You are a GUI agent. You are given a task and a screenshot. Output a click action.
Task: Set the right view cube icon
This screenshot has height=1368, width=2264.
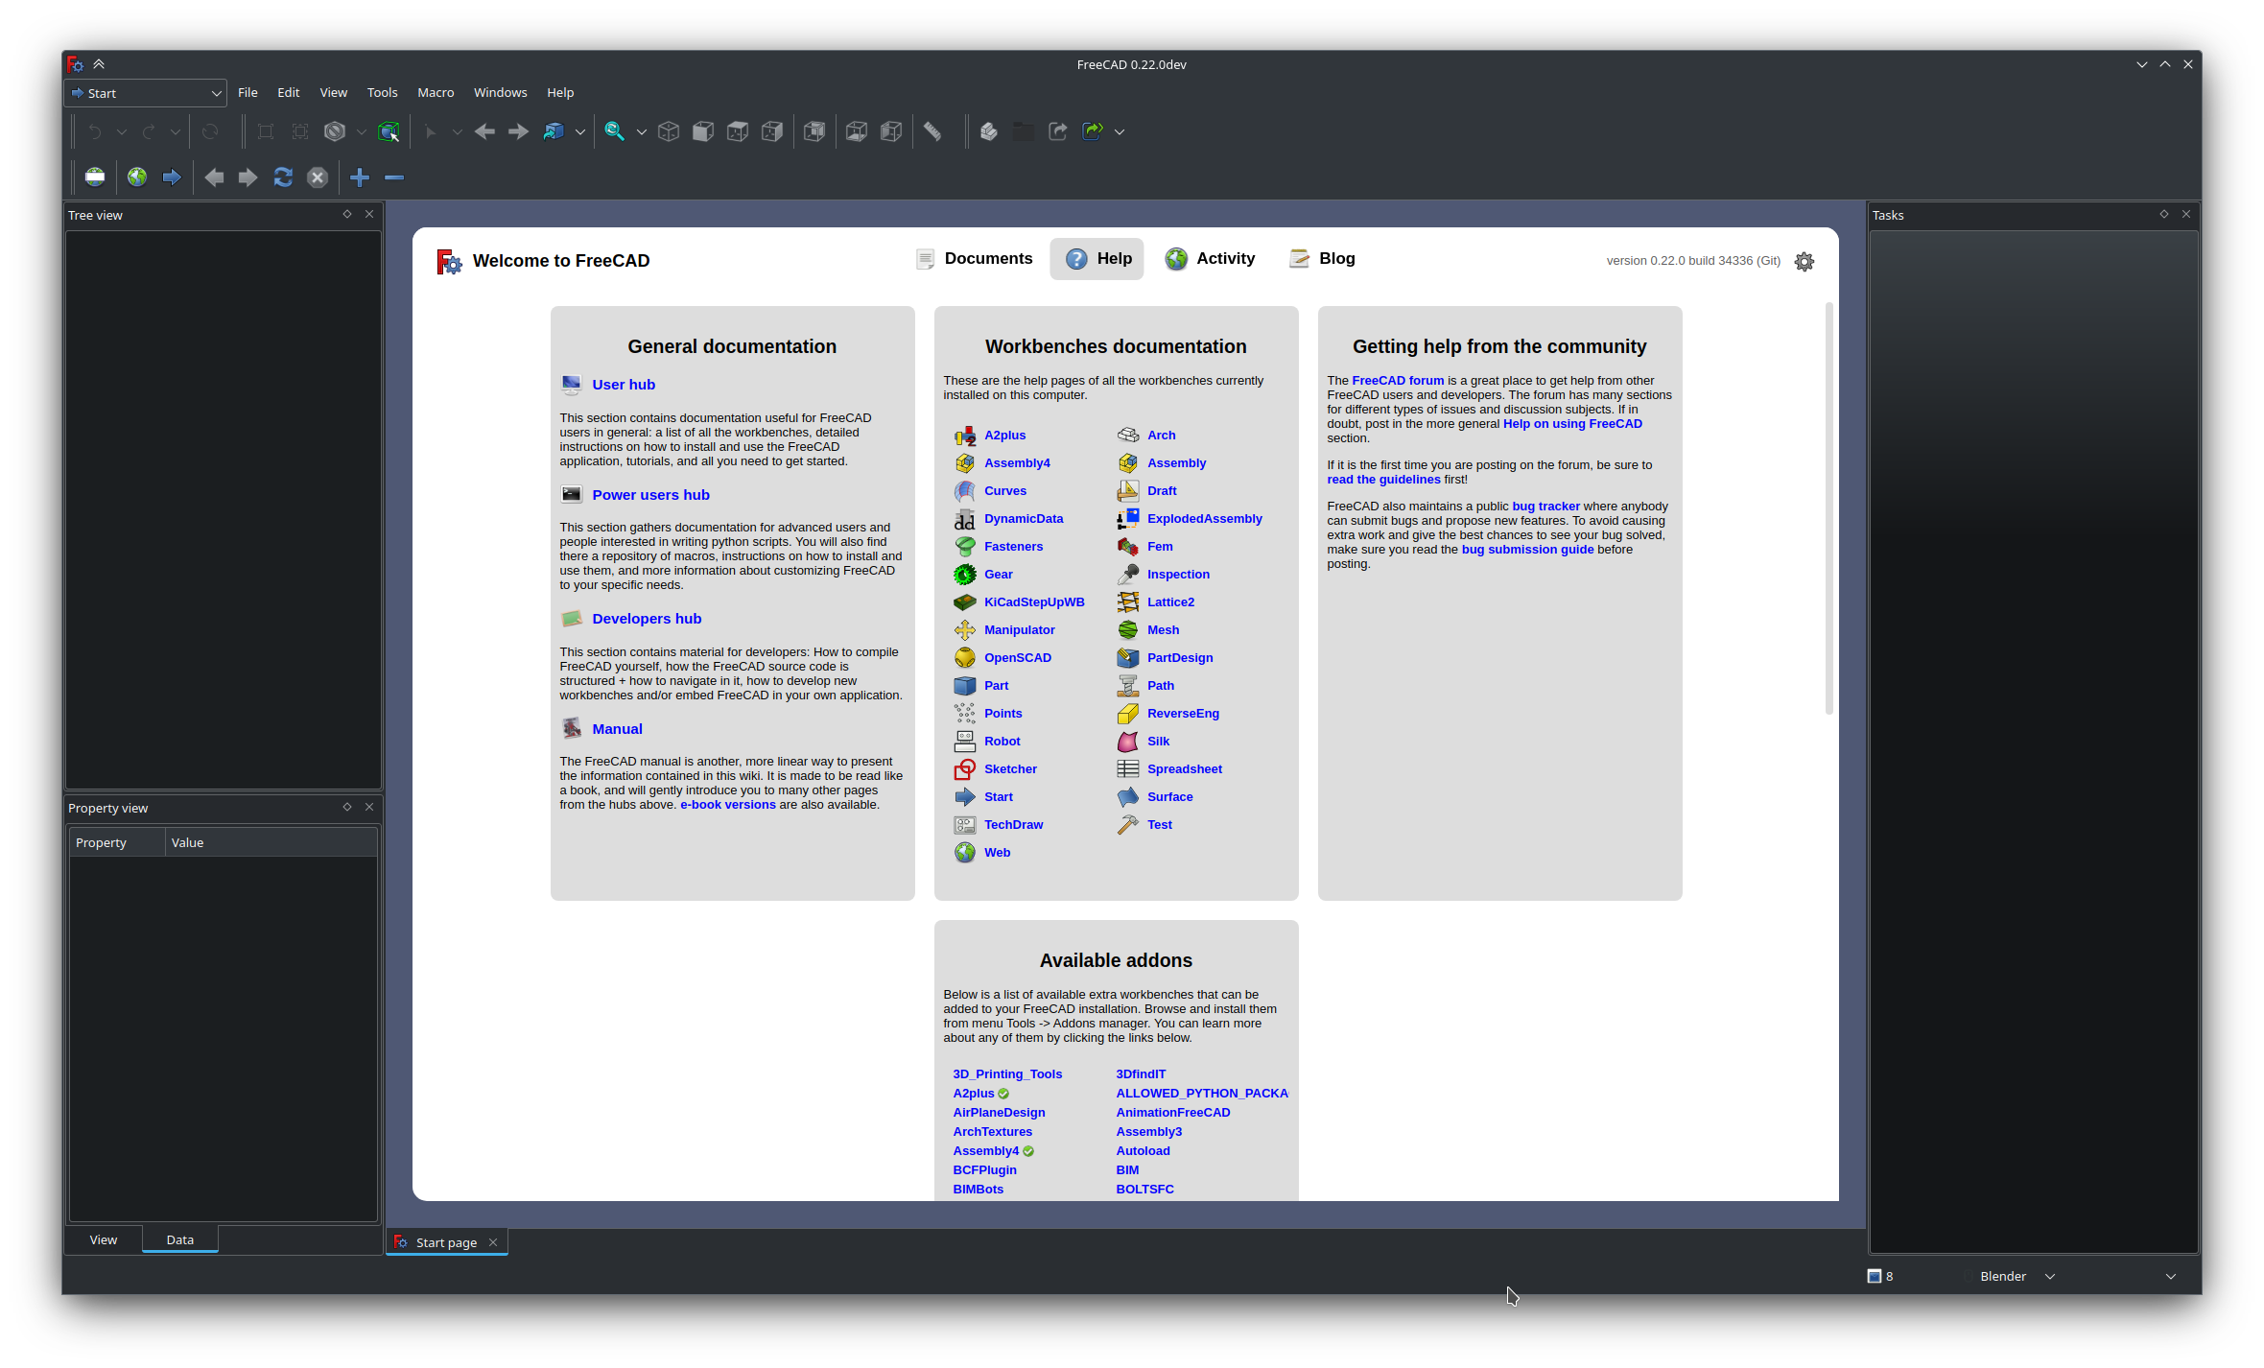tap(772, 131)
